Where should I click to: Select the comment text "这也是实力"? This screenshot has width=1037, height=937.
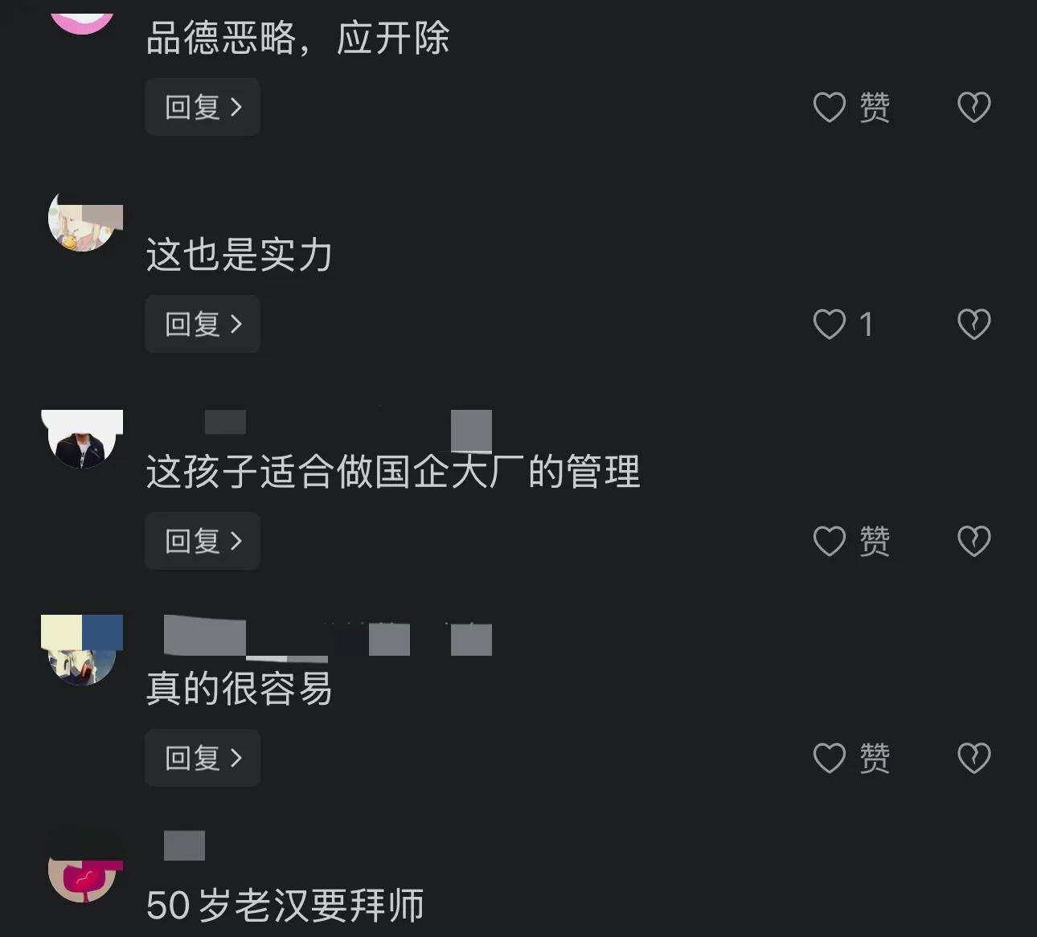coord(239,255)
